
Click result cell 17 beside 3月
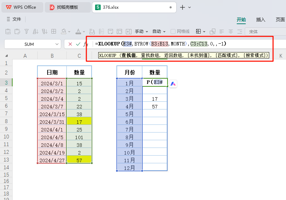coord(155,99)
